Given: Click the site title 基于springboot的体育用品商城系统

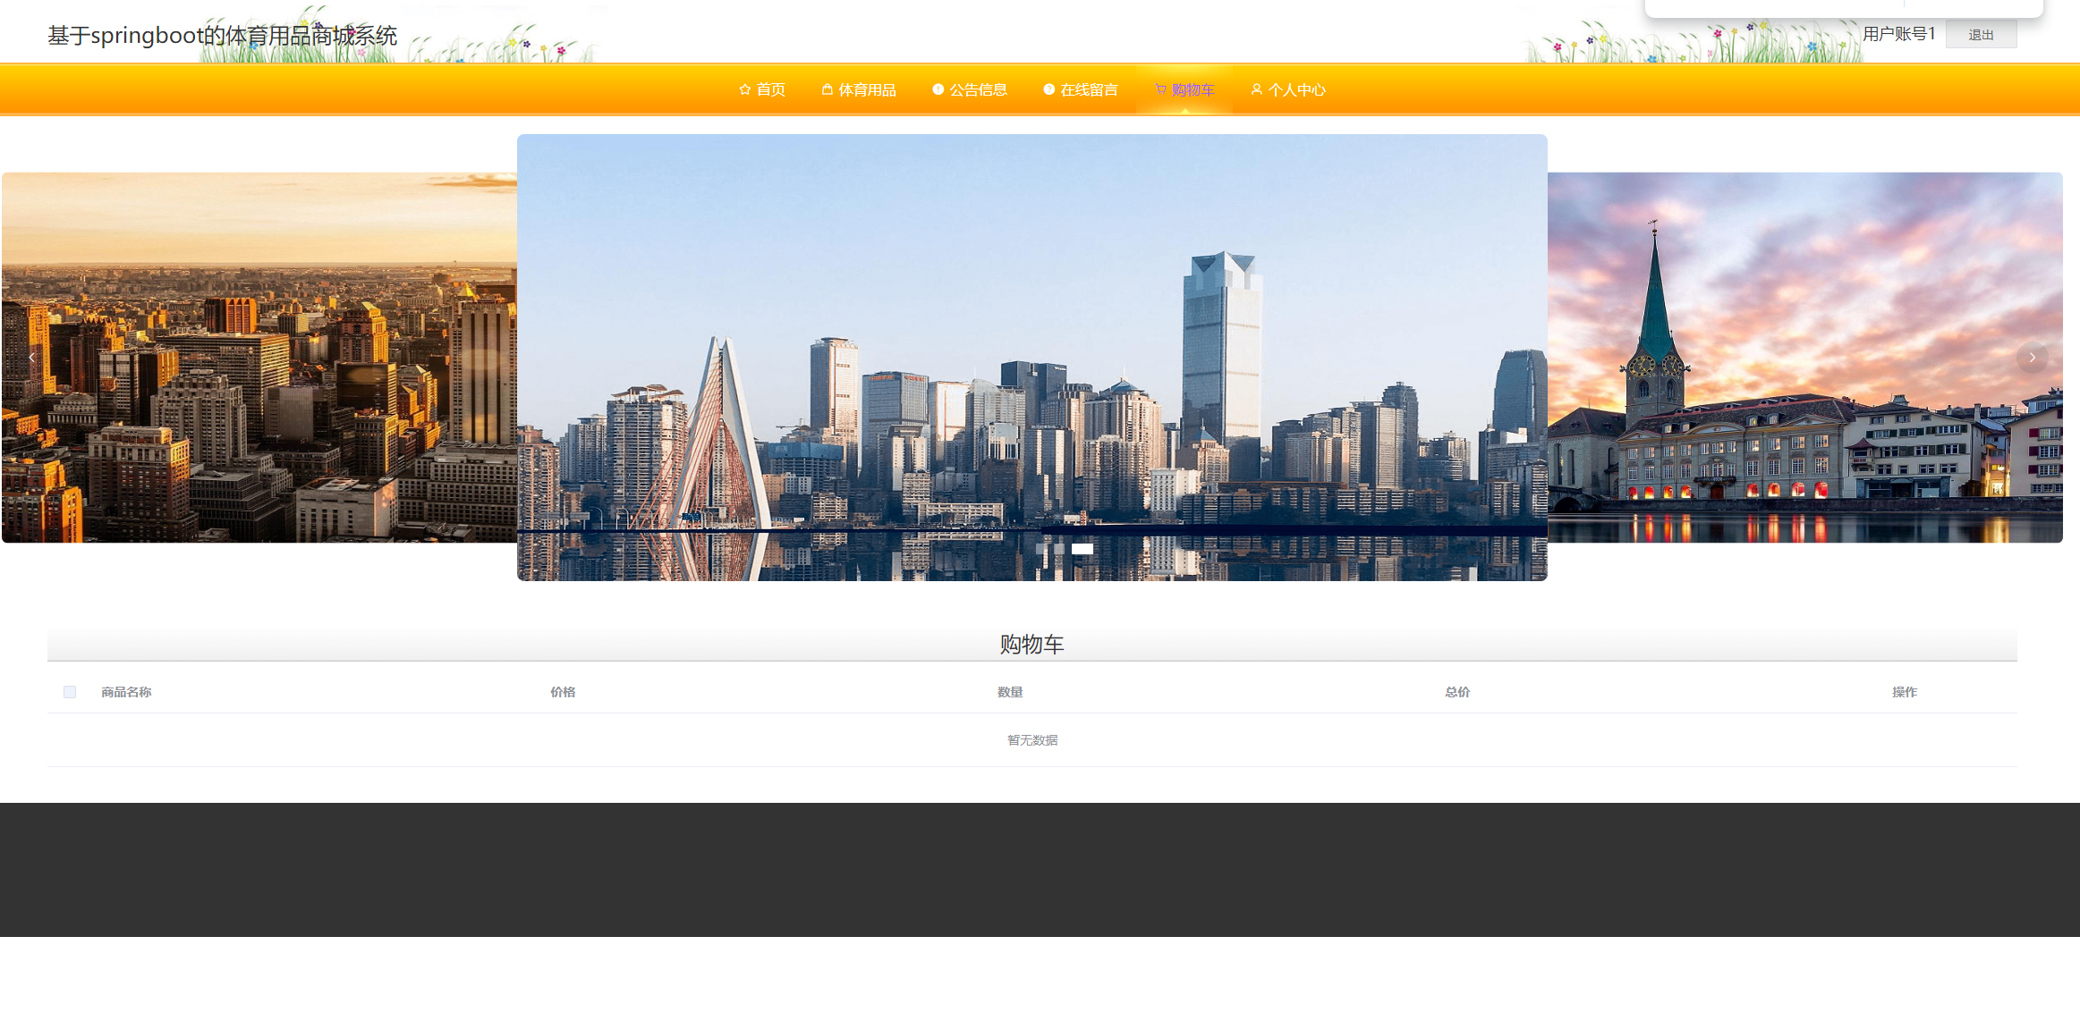Looking at the screenshot, I should tap(222, 36).
